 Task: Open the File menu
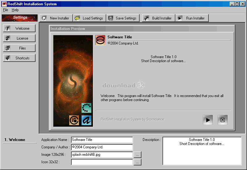pyautogui.click(x=6, y=10)
